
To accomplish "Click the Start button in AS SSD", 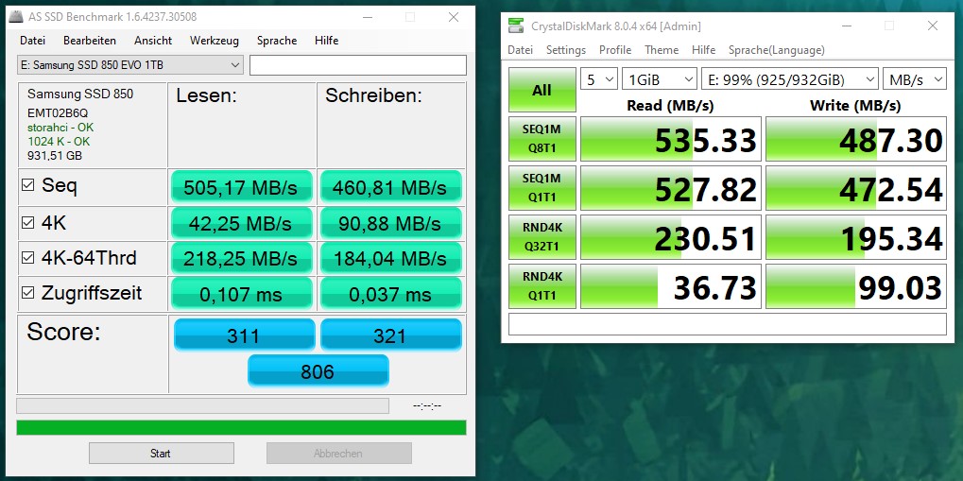I will point(161,454).
